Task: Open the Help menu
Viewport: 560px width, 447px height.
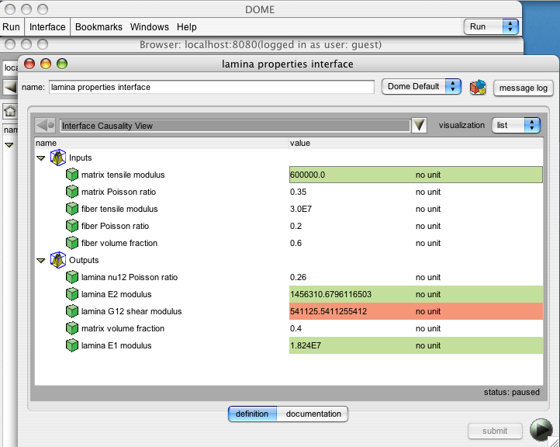Action: coord(186,27)
